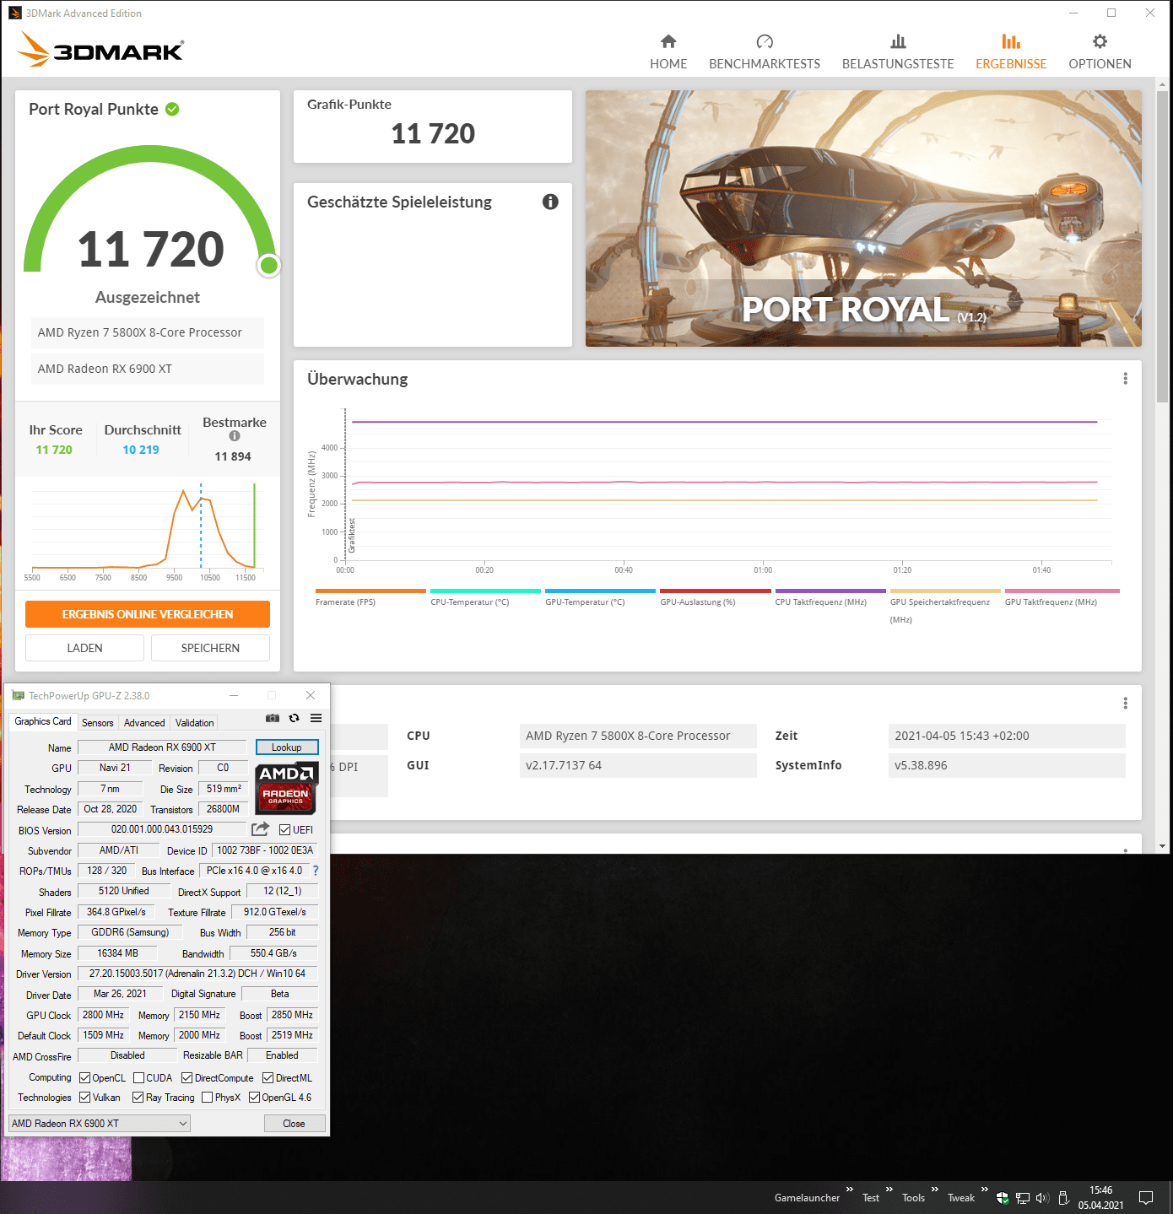Click the AMD Radeon Graphics logo in GPU-Z
Viewport: 1173px width, 1214px height.
click(286, 788)
